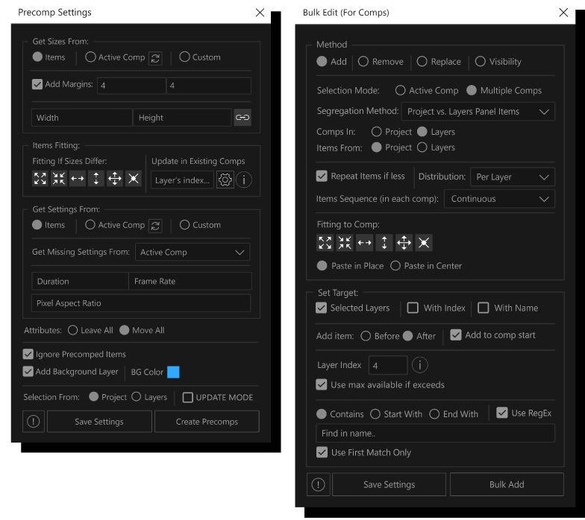This screenshot has height=520, width=585.
Task: Click the link width and height chain icon
Action: point(242,118)
